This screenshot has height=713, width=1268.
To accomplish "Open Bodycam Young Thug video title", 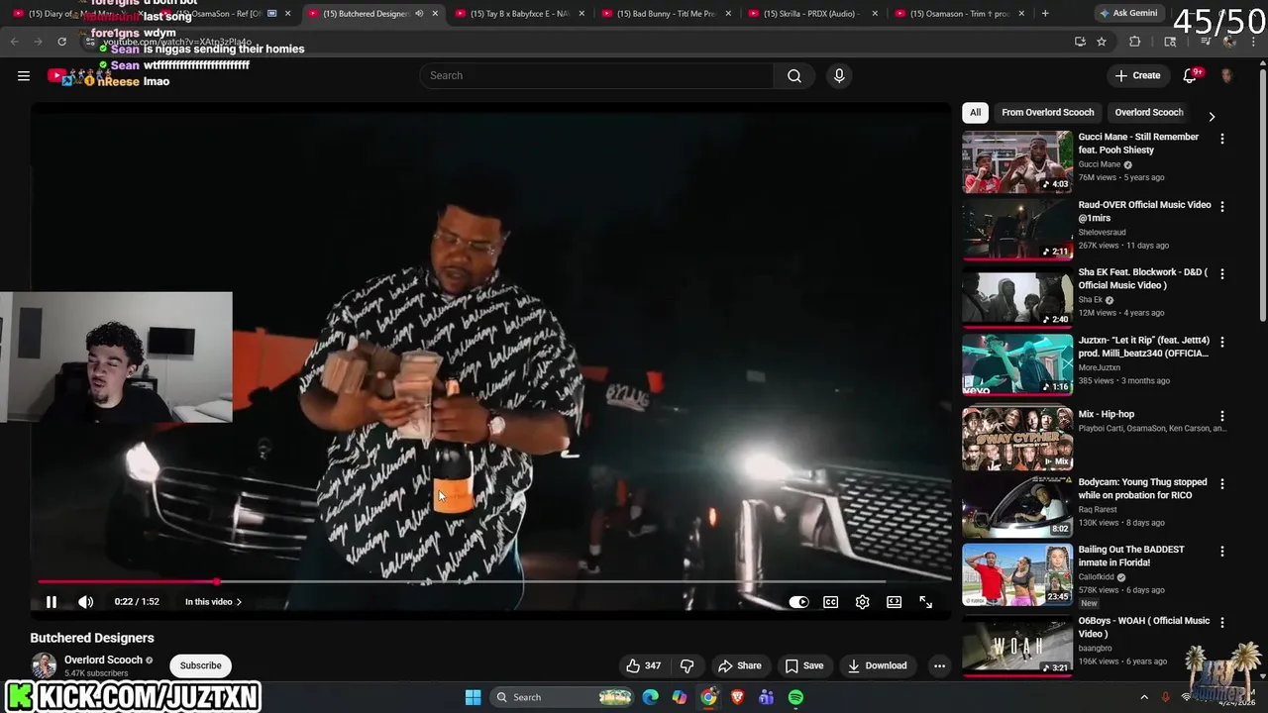I will coord(1142,488).
